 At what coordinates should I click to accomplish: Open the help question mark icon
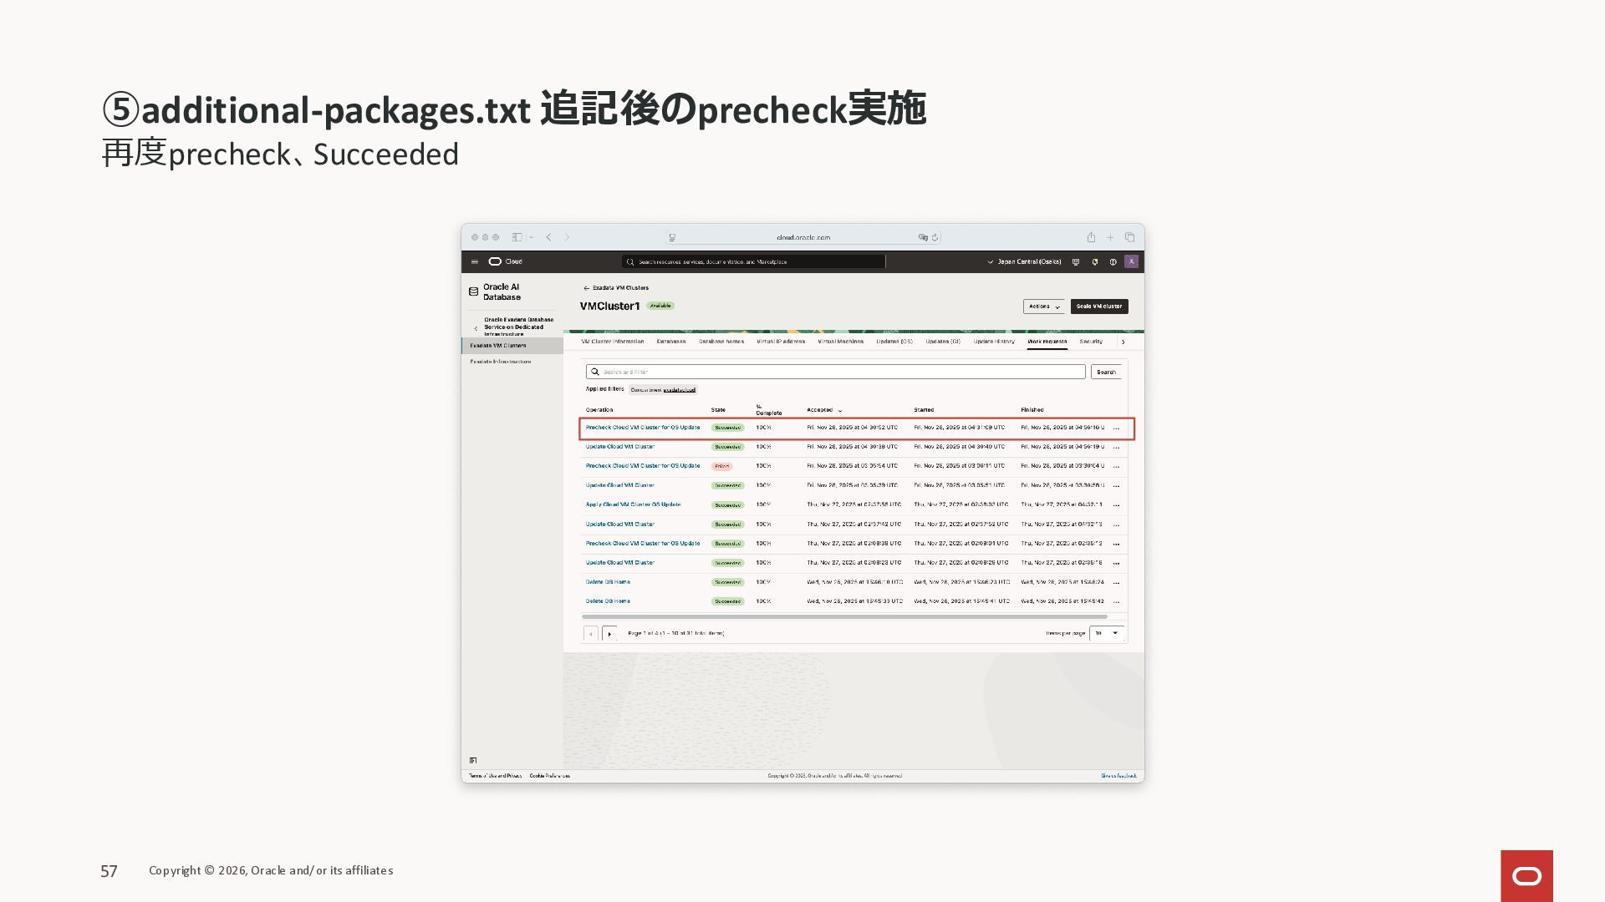click(1113, 261)
